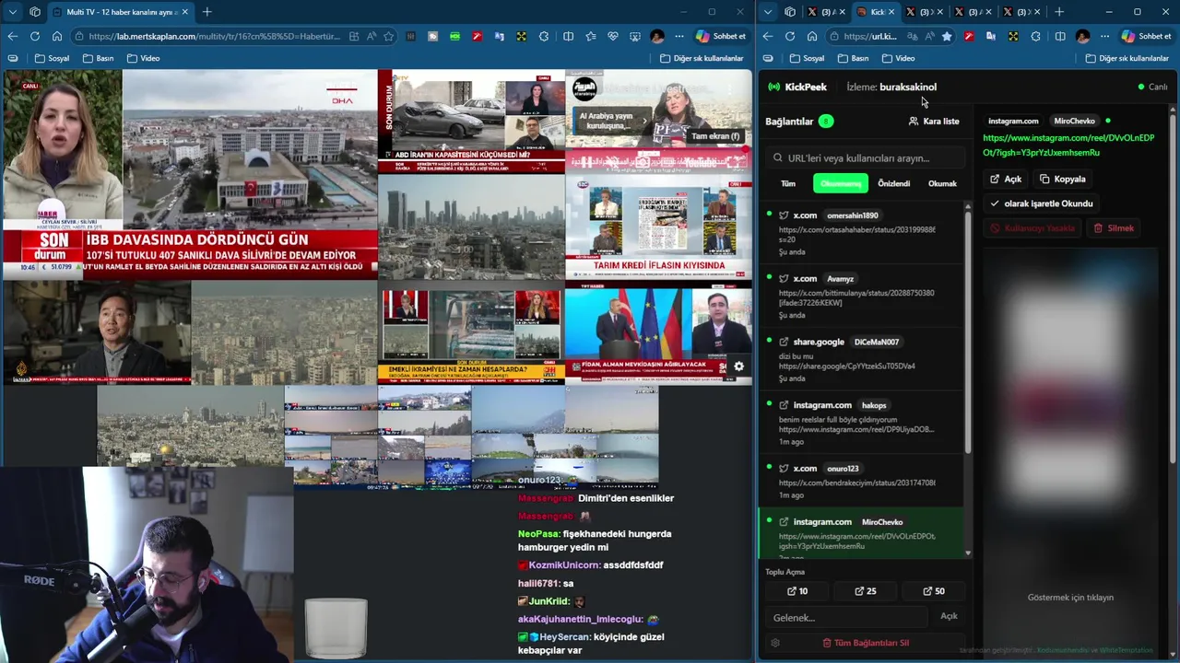Click the KickPeek logo icon

(x=773, y=87)
